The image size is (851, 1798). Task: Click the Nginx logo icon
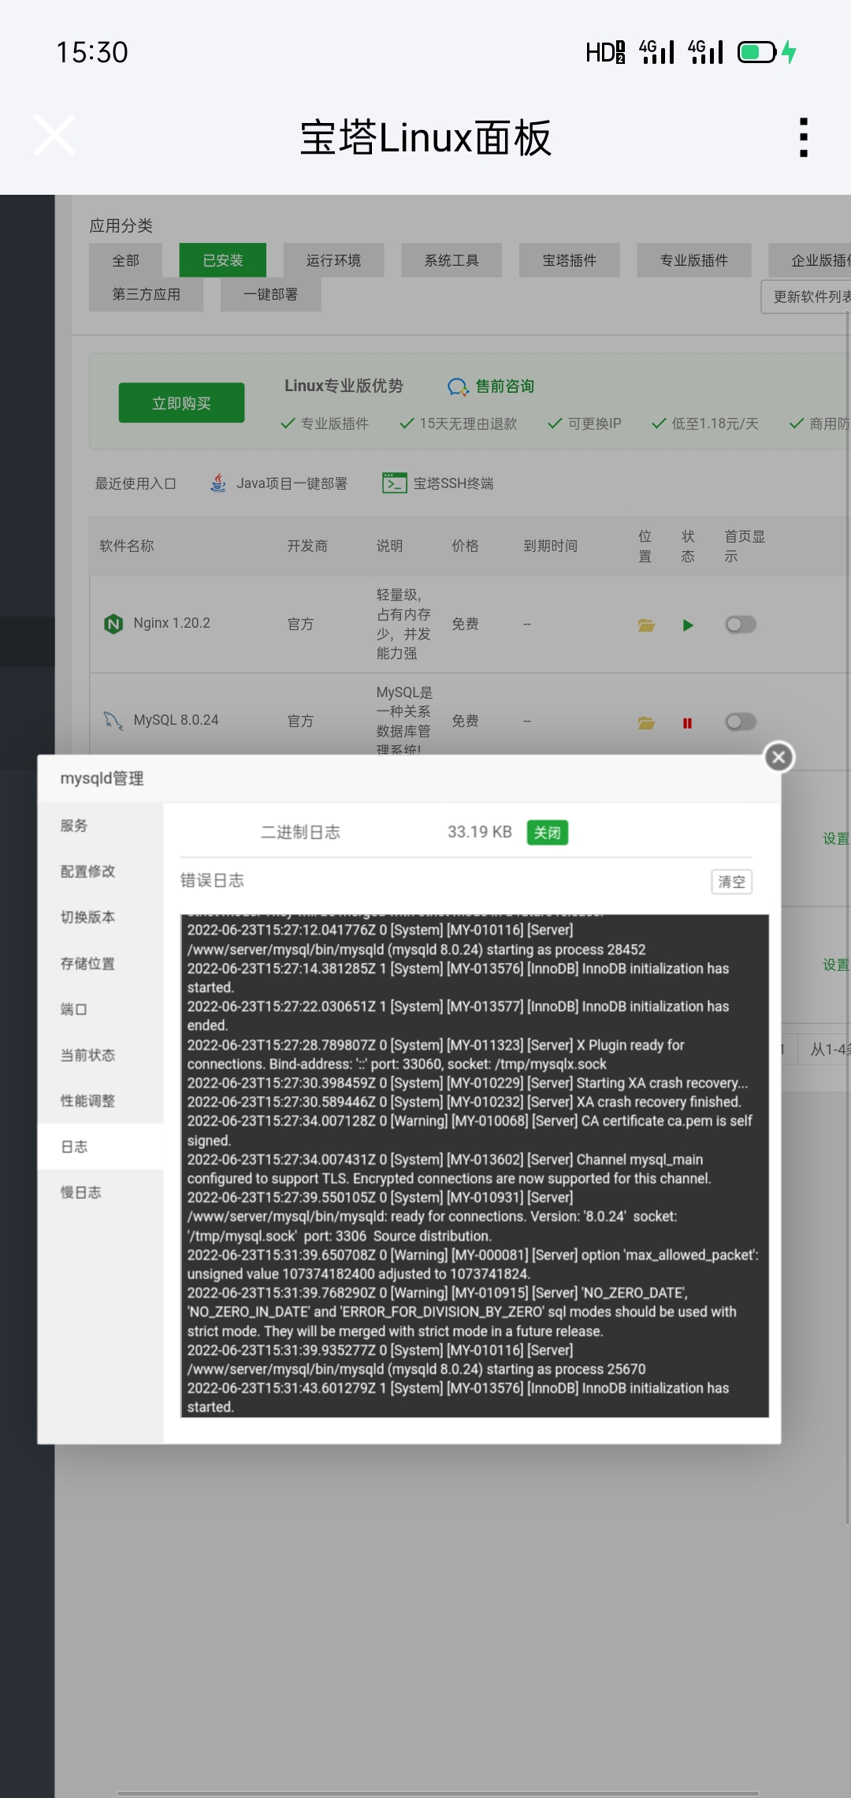click(x=113, y=624)
